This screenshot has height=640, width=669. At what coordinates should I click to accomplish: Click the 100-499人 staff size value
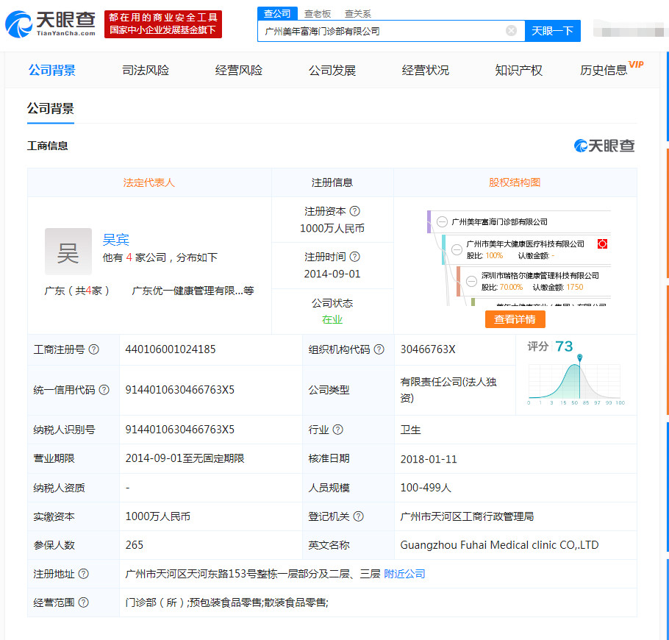pos(426,488)
